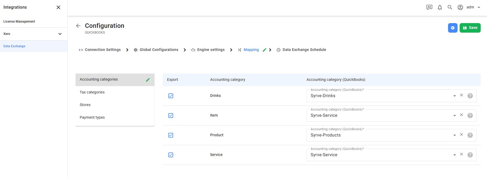This screenshot has height=178, width=487.
Task: Click the Product accounting category cell
Action: (217, 135)
